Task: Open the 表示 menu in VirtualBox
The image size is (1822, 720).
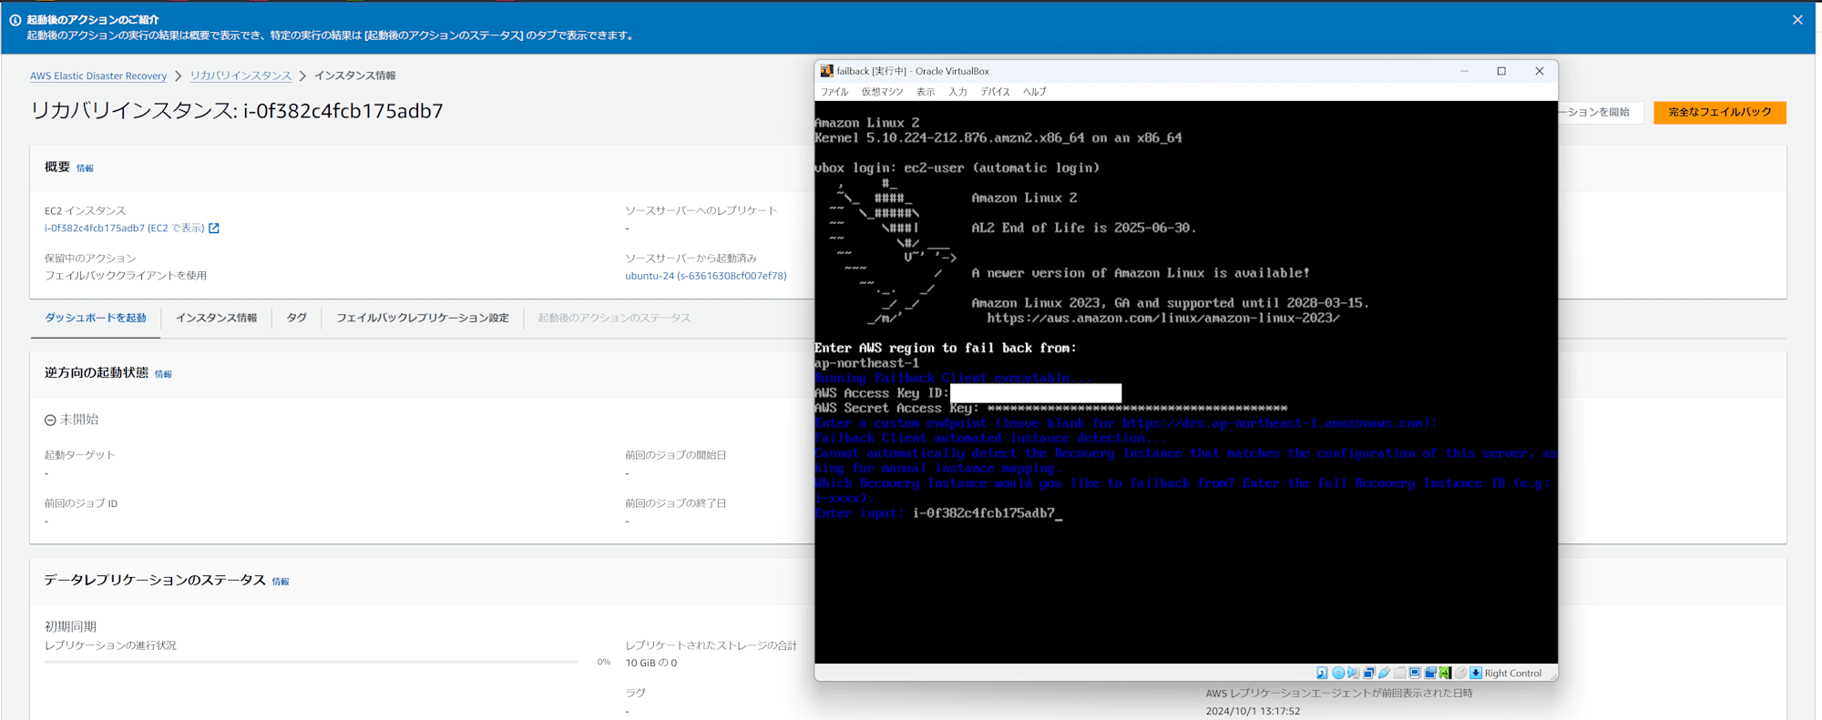Action: (926, 92)
